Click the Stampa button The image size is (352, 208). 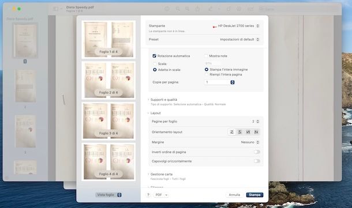[x=254, y=195]
